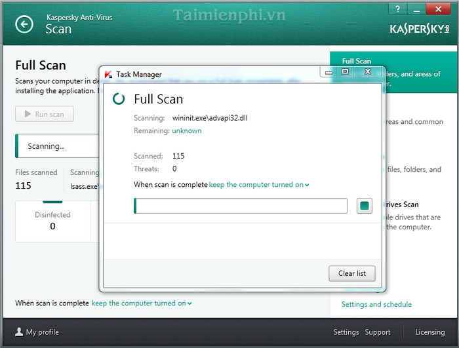Click the Kaspersky logo in the header
Image resolution: width=459 pixels, height=348 pixels.
[420, 29]
